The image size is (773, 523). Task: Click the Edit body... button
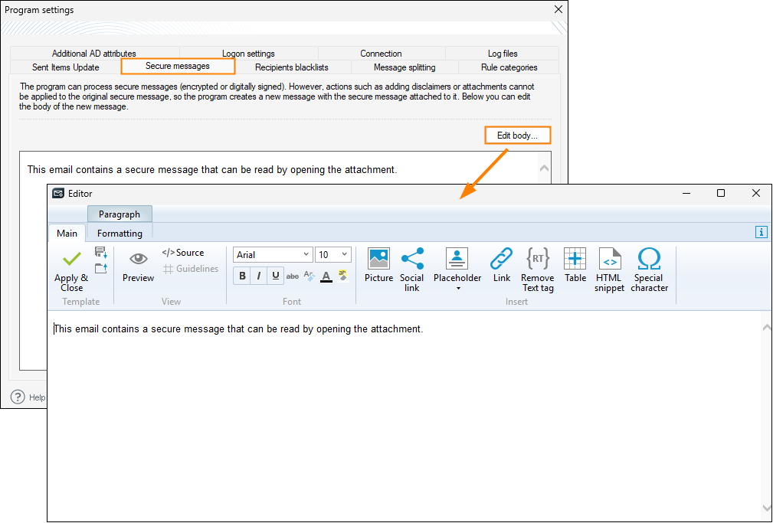pos(518,136)
